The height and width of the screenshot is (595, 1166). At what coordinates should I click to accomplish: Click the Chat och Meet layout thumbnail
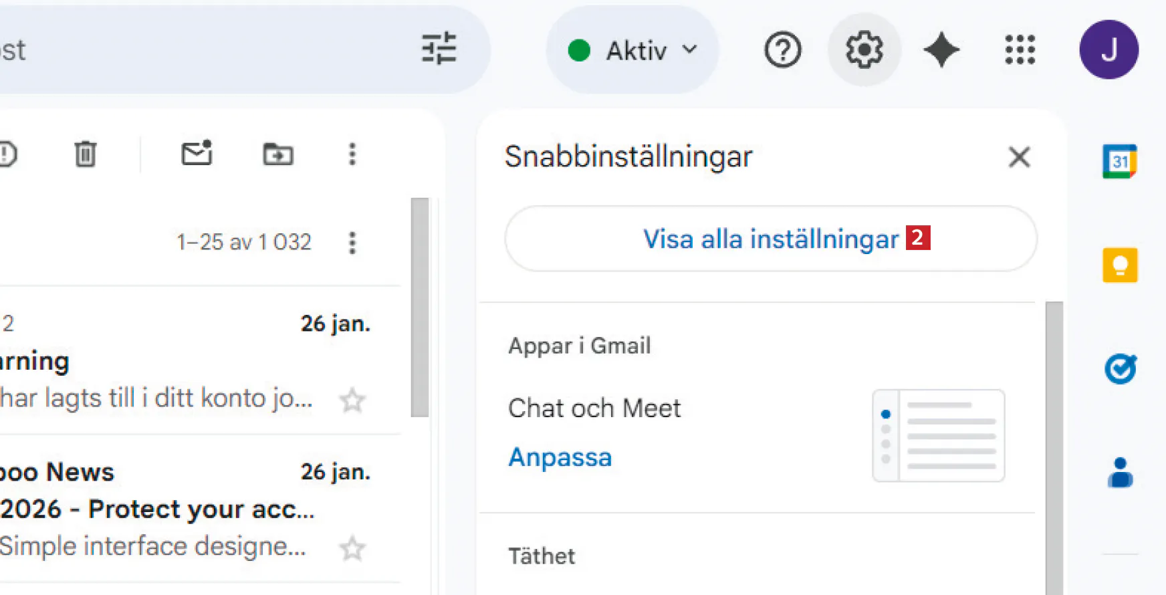(x=938, y=436)
